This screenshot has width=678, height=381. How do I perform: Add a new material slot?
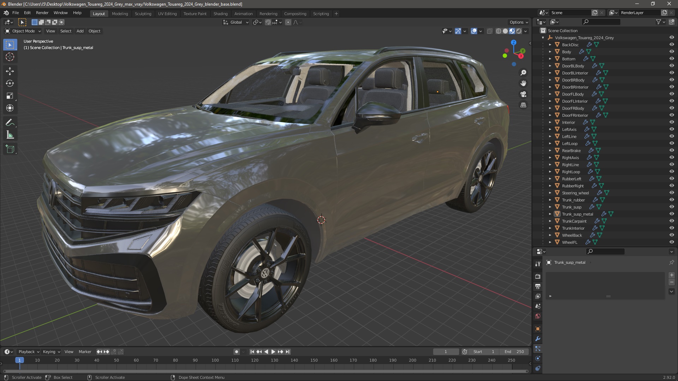point(672,275)
